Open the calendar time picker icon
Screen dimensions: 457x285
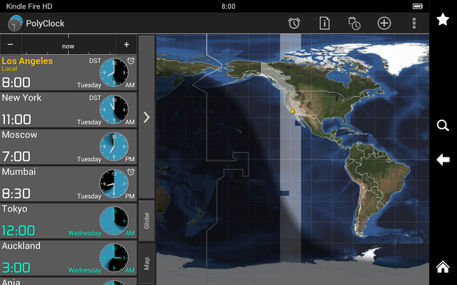(x=355, y=24)
